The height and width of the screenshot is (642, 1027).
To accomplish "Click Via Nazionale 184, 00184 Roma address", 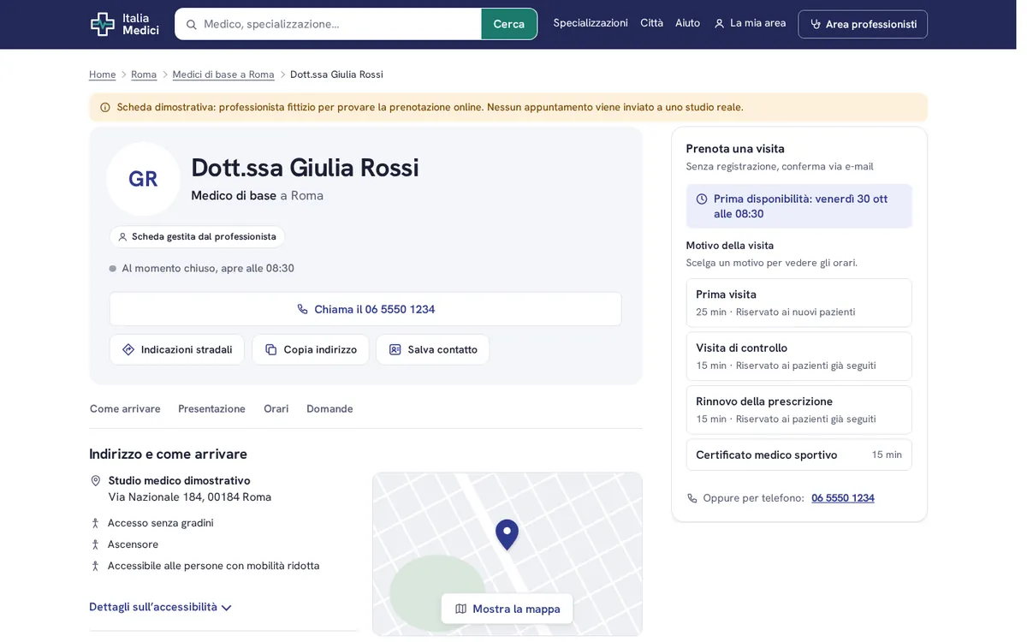I will coord(190,496).
